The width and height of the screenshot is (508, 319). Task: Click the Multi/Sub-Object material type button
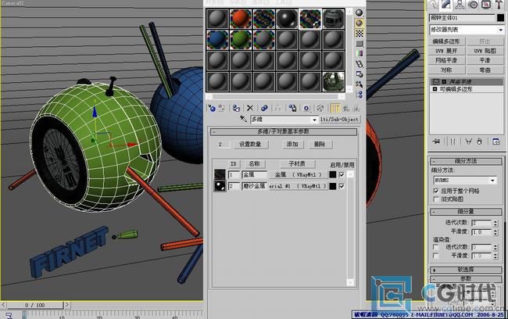coord(339,120)
